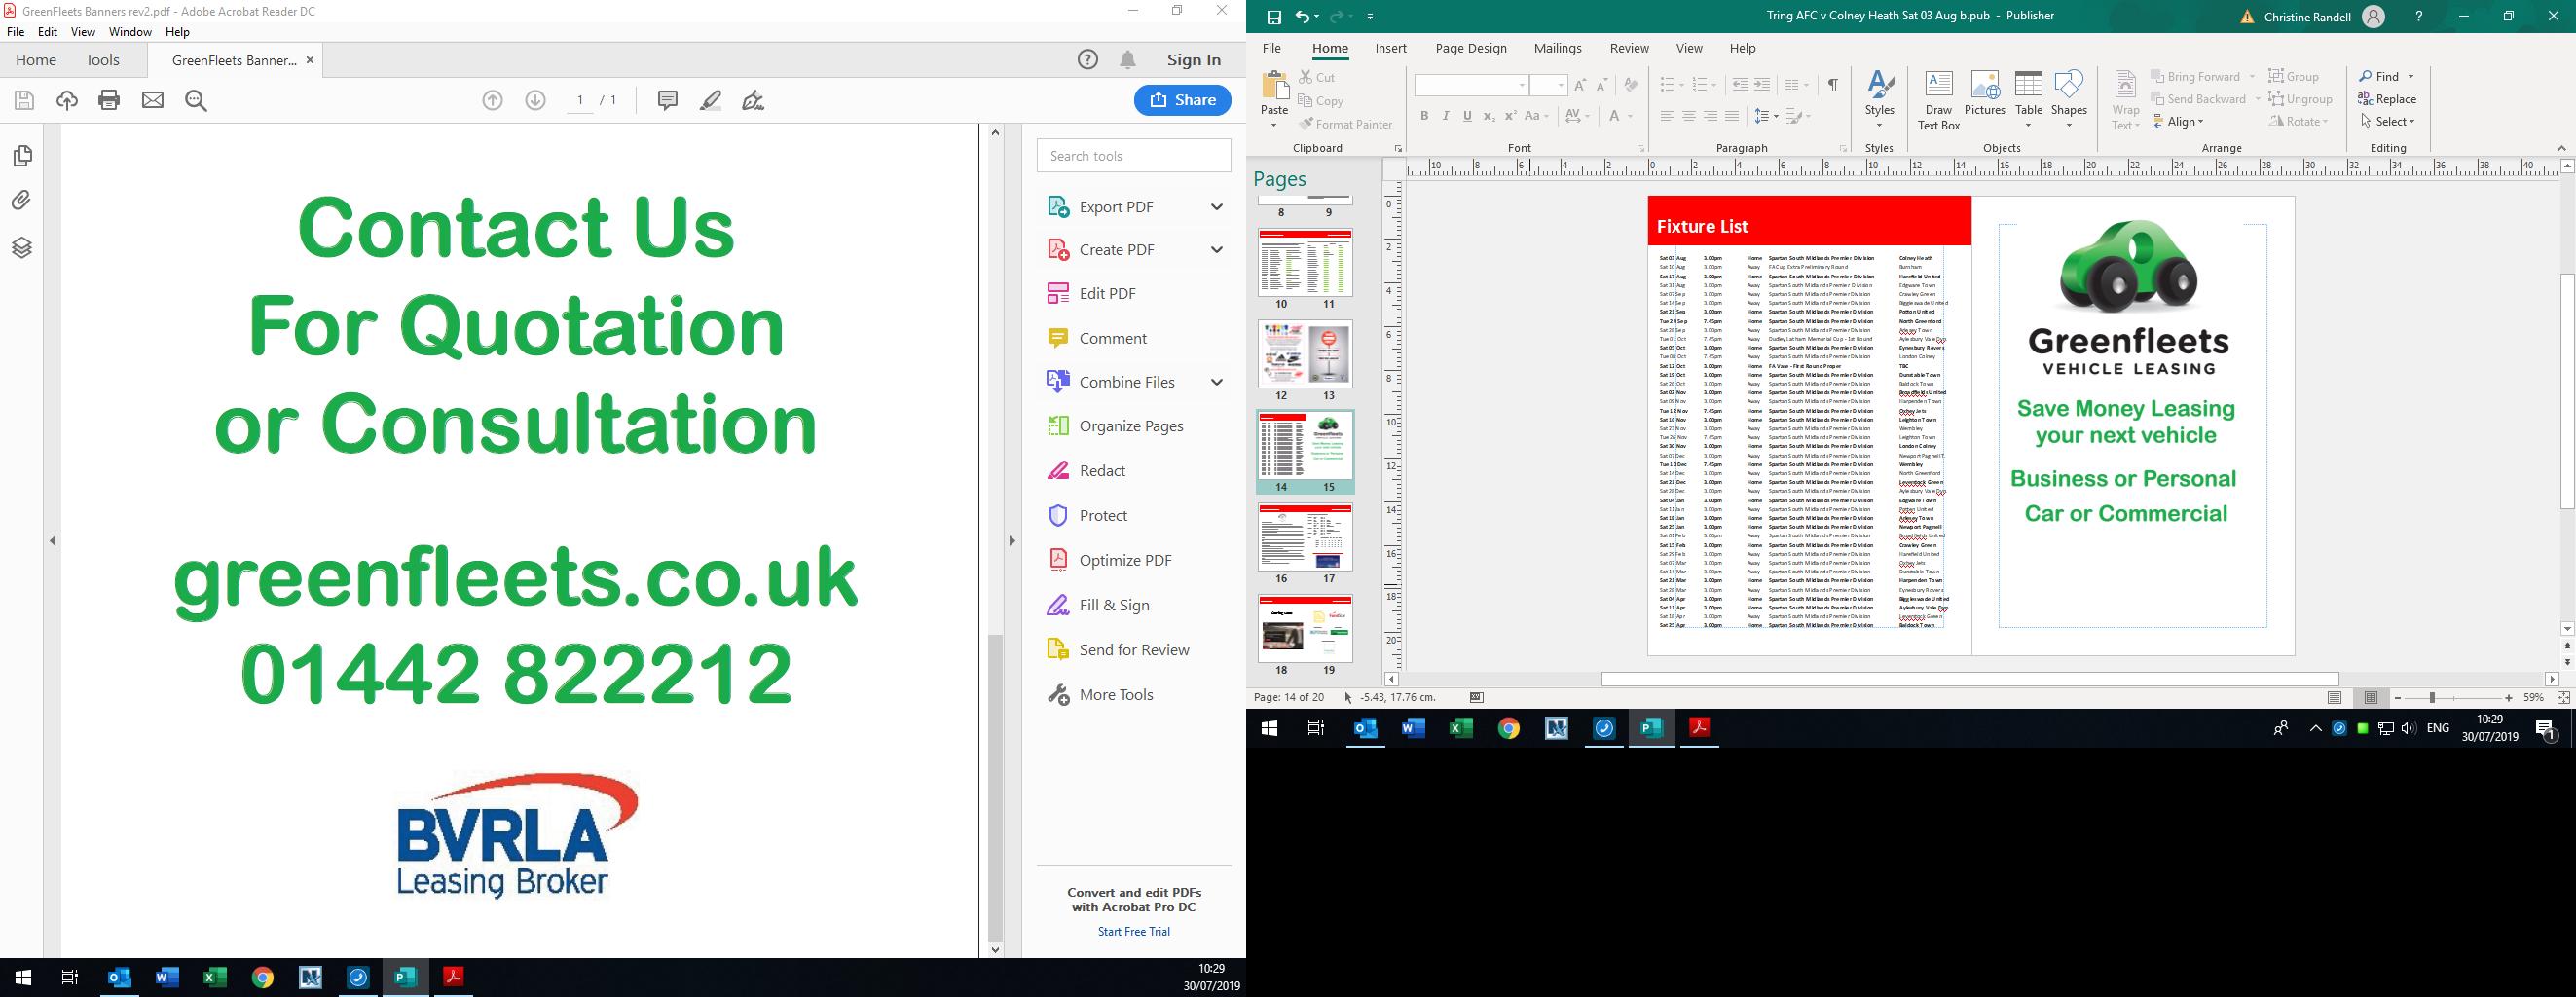Screen dimensions: 2576x997
Task: Open Chrome from the Publisher-side taskbar
Action: (1509, 729)
